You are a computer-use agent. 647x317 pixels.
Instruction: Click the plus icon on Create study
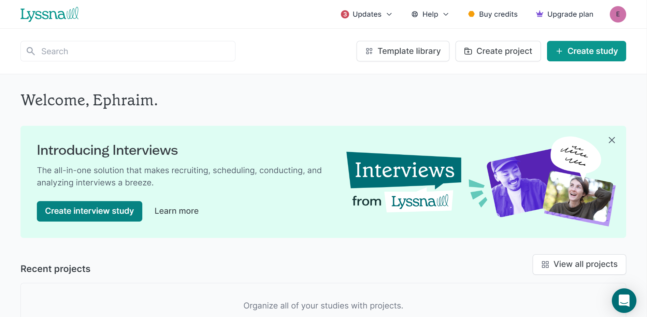pos(559,51)
